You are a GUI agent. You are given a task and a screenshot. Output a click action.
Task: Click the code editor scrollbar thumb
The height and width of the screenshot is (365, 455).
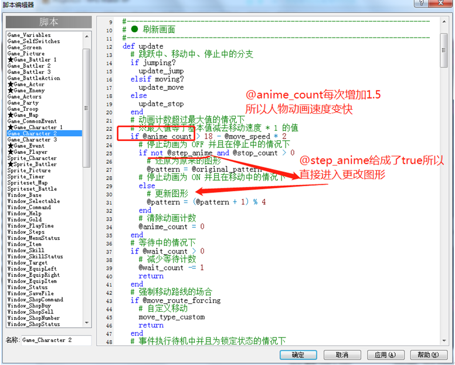tap(444, 50)
